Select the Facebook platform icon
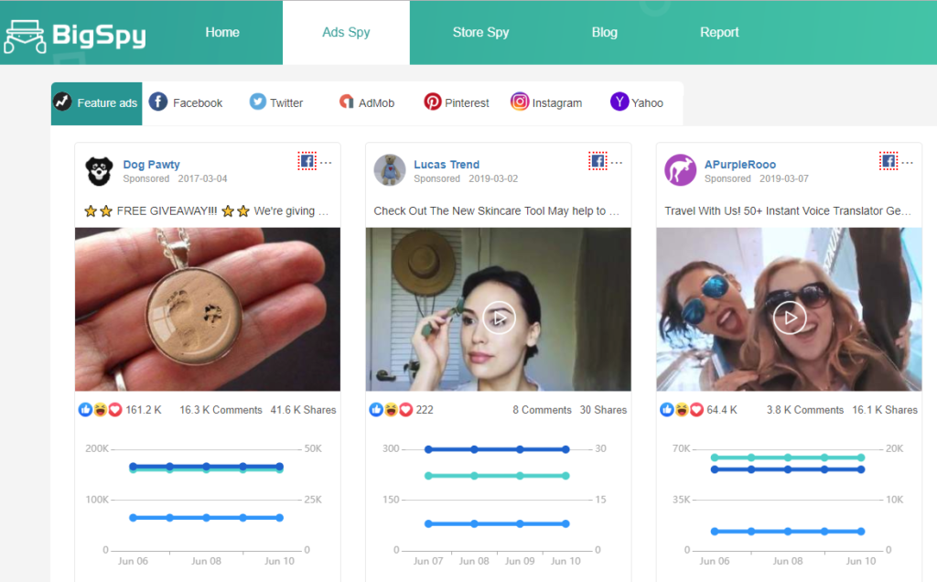Screen dimensions: 937x582 [158, 102]
